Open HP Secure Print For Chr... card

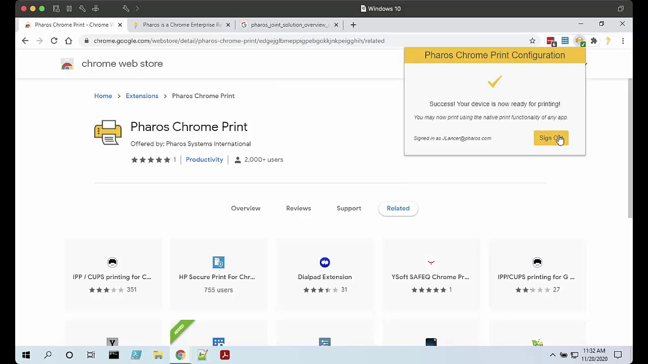[x=218, y=276]
